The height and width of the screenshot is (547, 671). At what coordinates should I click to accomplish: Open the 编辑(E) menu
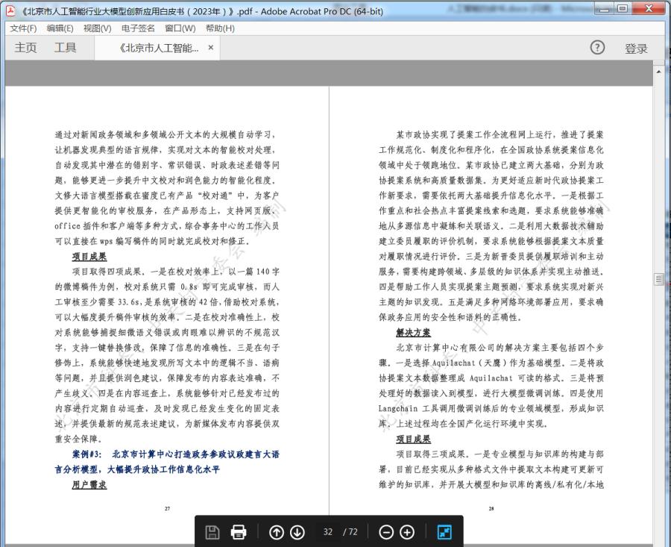click(x=60, y=28)
